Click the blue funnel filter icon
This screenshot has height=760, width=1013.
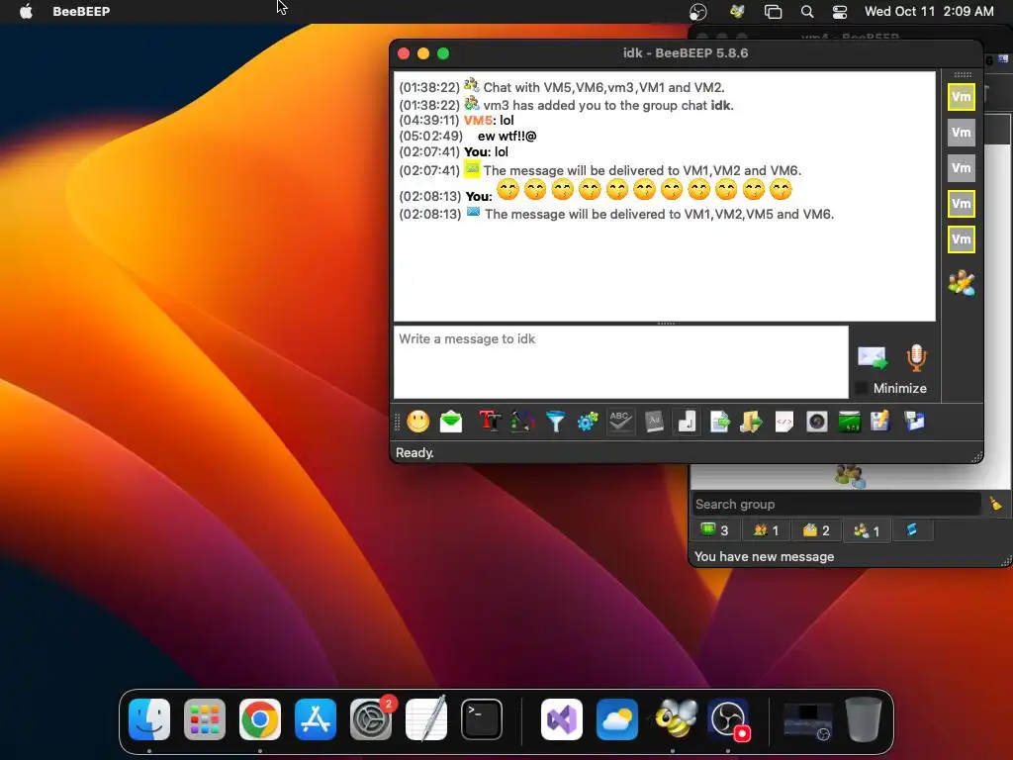(x=555, y=422)
